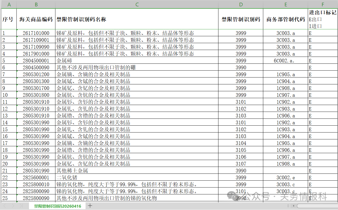Click the scrollbar split handle by the tabs
Image resolution: width=338 pixels, height=210 pixels.
(288, 206)
